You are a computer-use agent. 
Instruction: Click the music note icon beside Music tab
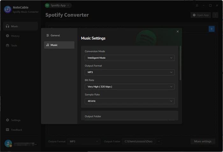pos(48,45)
